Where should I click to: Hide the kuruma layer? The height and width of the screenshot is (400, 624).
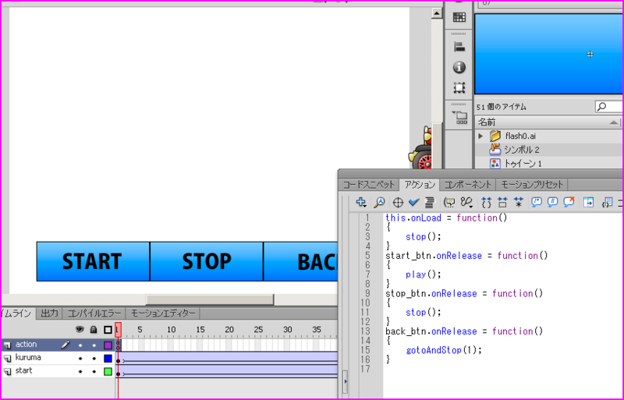[80, 358]
